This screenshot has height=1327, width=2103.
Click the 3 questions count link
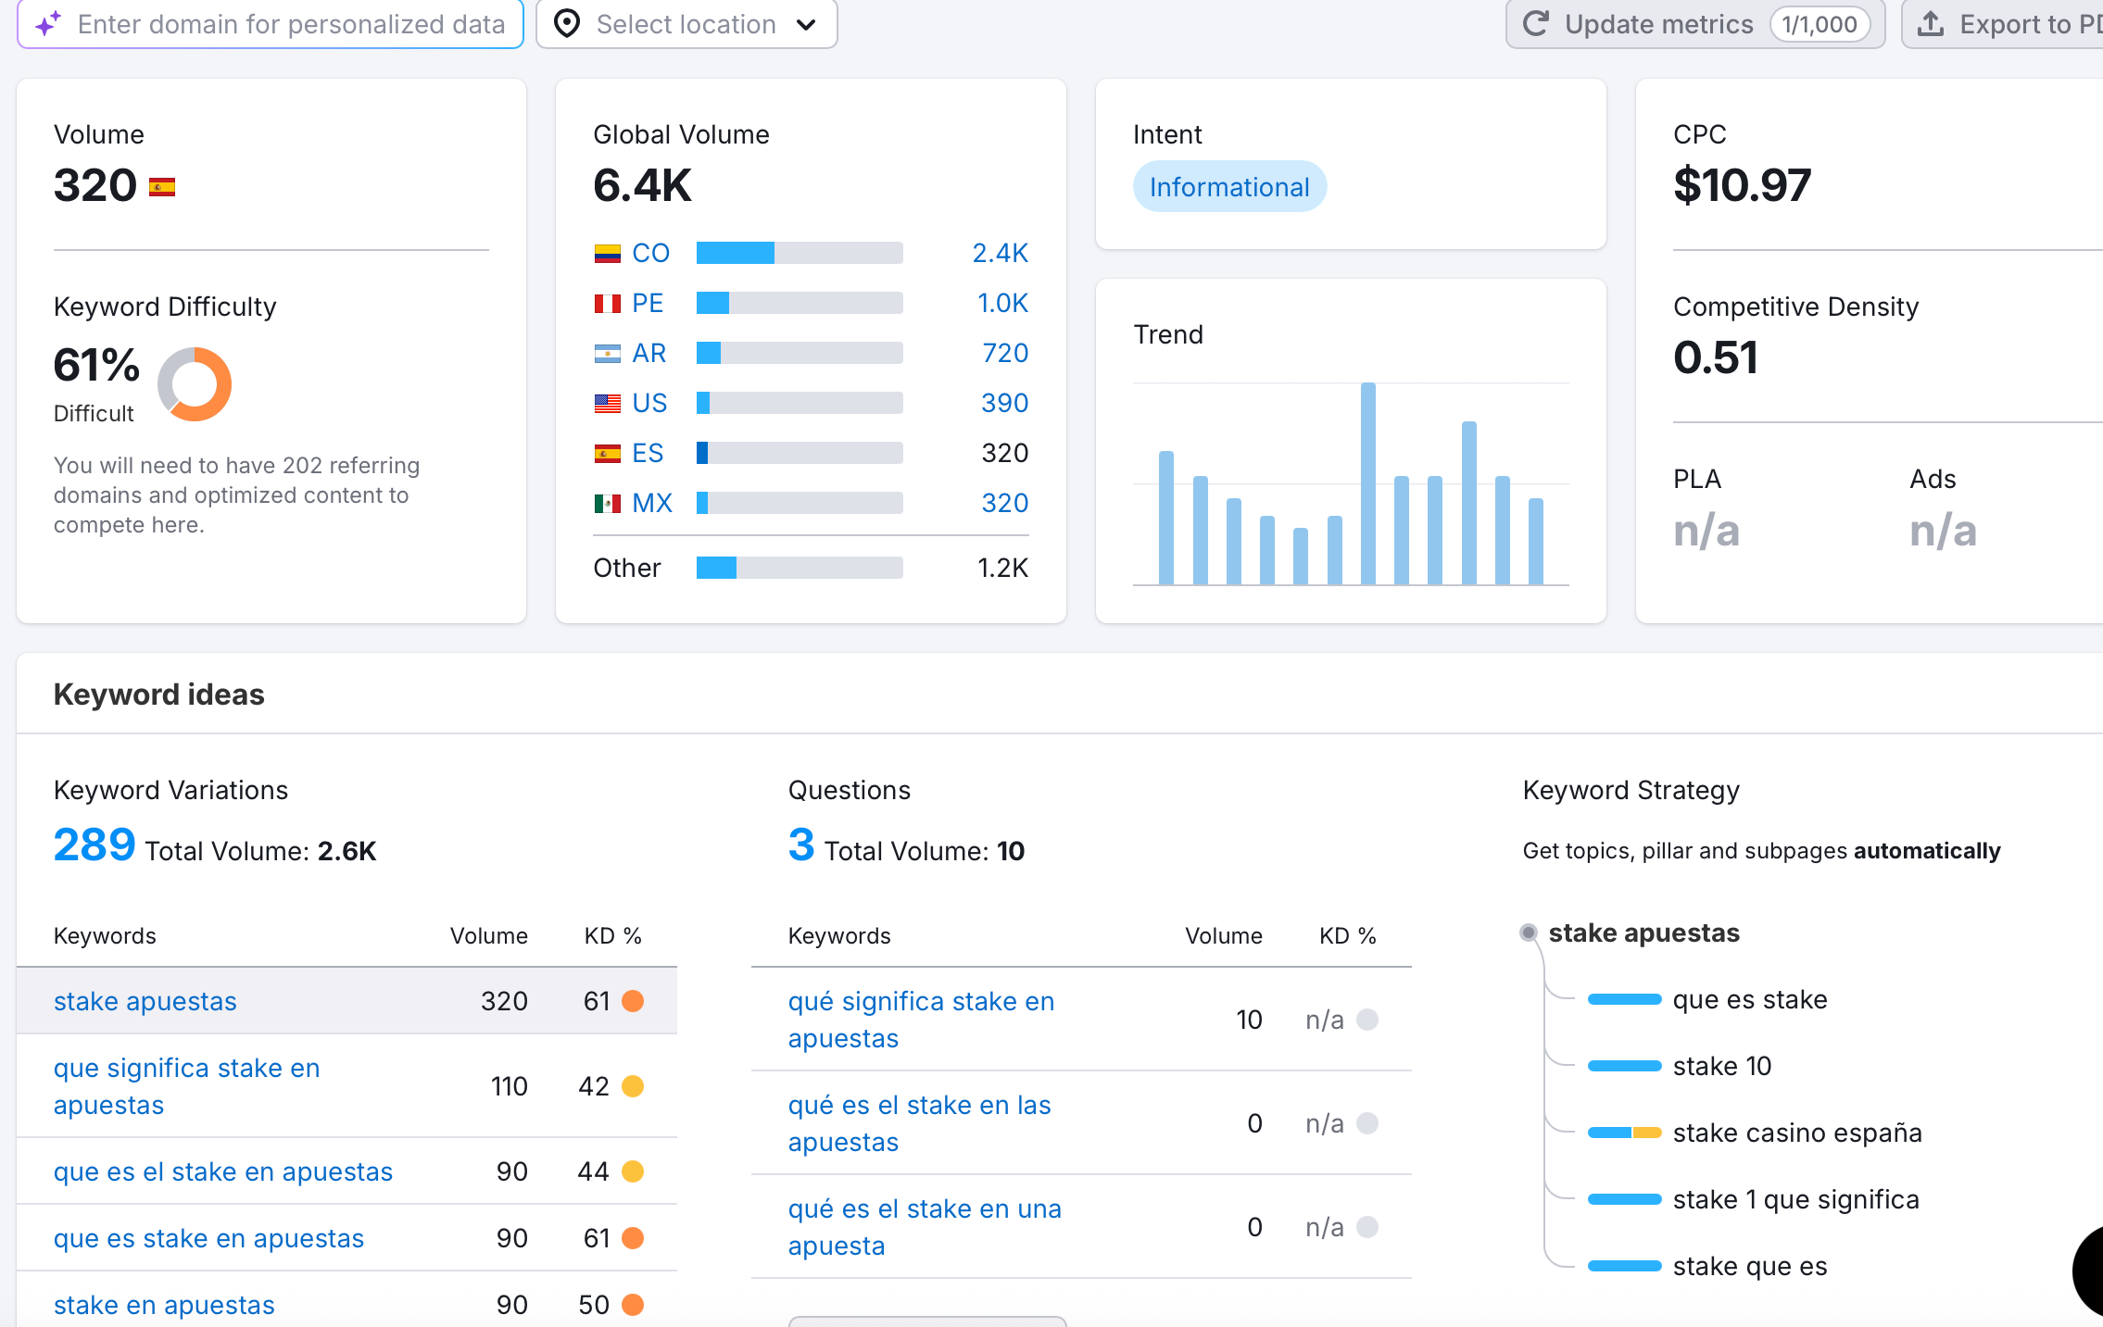[x=800, y=845]
